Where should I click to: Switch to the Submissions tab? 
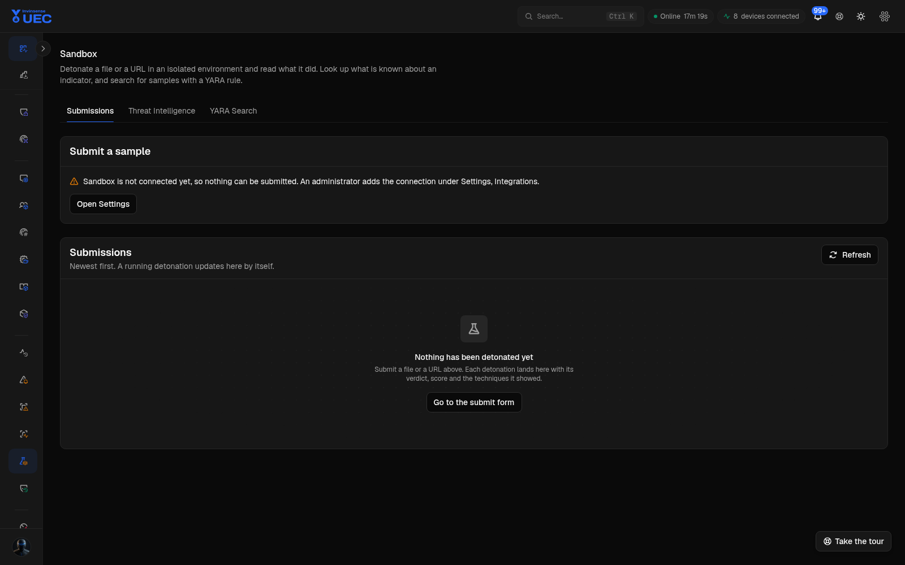(x=90, y=111)
